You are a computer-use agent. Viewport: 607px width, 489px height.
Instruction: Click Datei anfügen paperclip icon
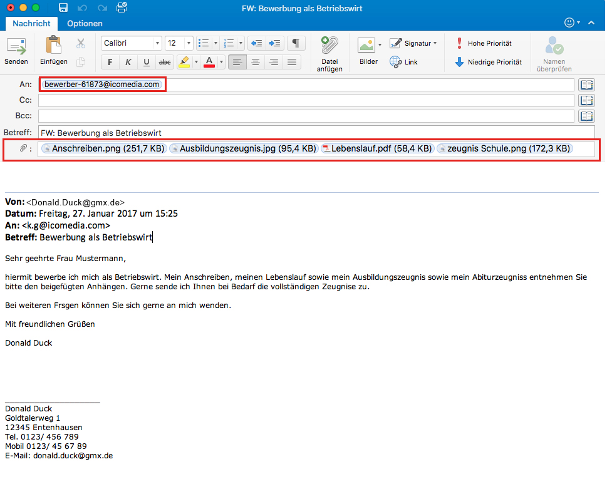point(329,46)
